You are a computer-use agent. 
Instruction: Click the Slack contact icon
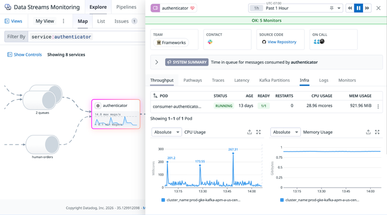point(210,42)
